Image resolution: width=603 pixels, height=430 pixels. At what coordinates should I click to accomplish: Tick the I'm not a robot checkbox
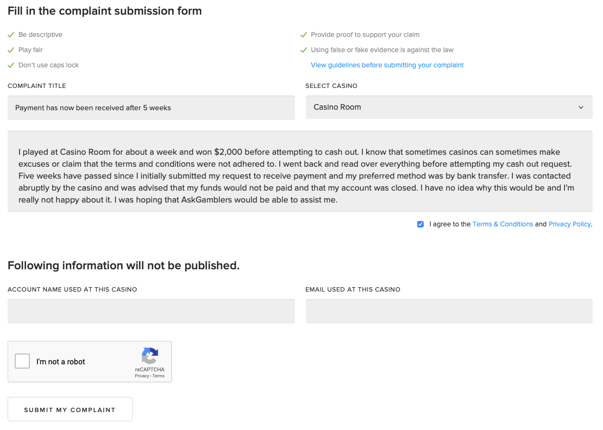pos(22,361)
